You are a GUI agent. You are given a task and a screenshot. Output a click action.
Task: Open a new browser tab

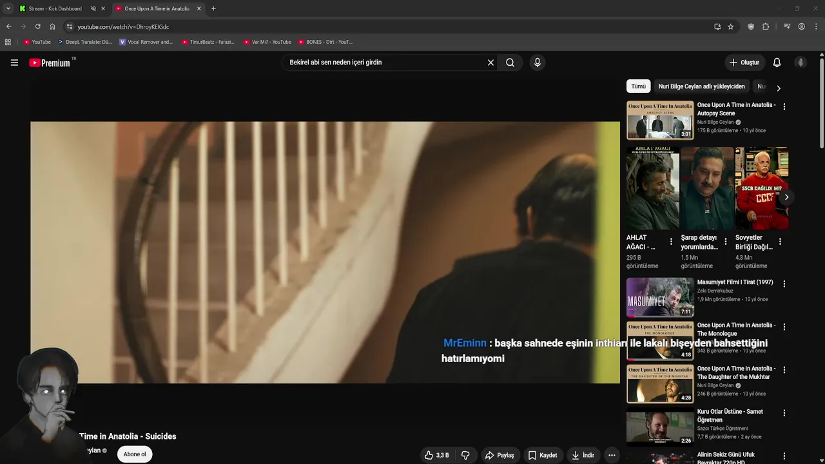pos(213,8)
